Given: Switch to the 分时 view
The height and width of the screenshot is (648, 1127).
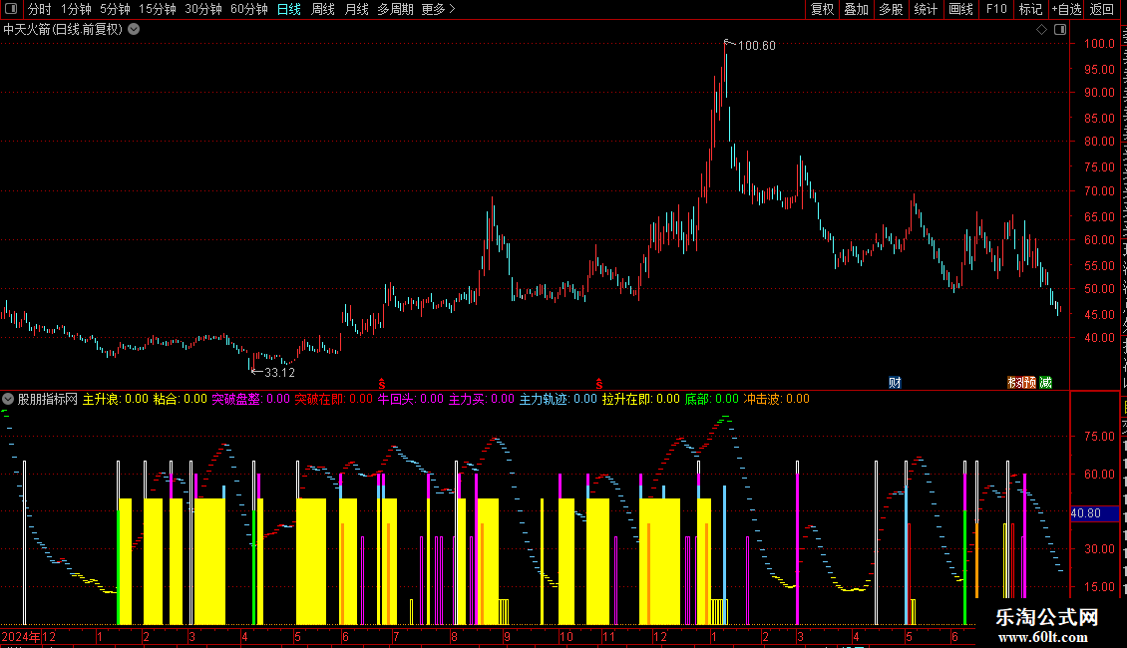Looking at the screenshot, I should click(x=40, y=9).
